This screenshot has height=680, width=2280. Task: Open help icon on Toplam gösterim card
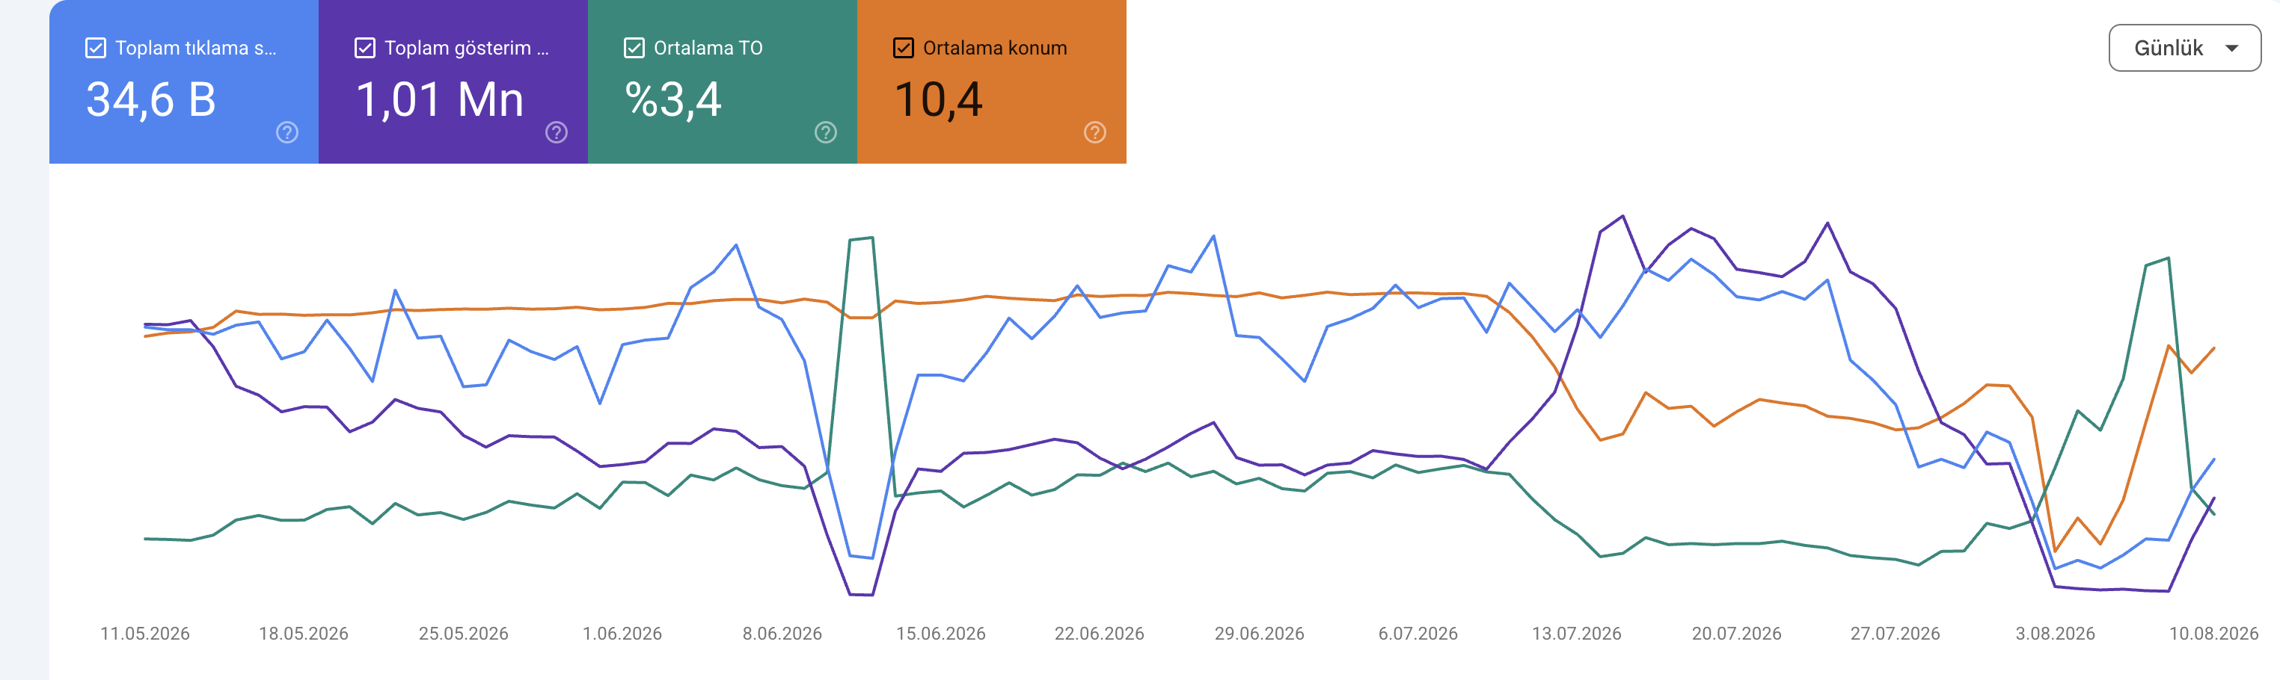tap(556, 133)
